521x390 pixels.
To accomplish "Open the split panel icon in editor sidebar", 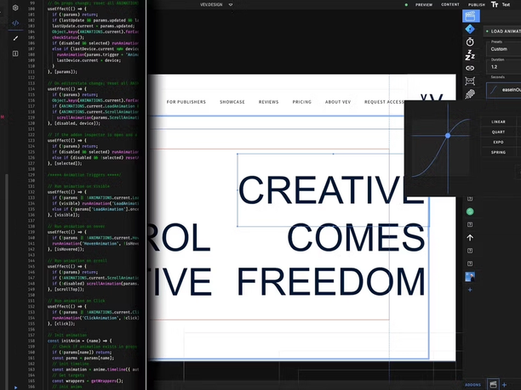I will coord(15,54).
